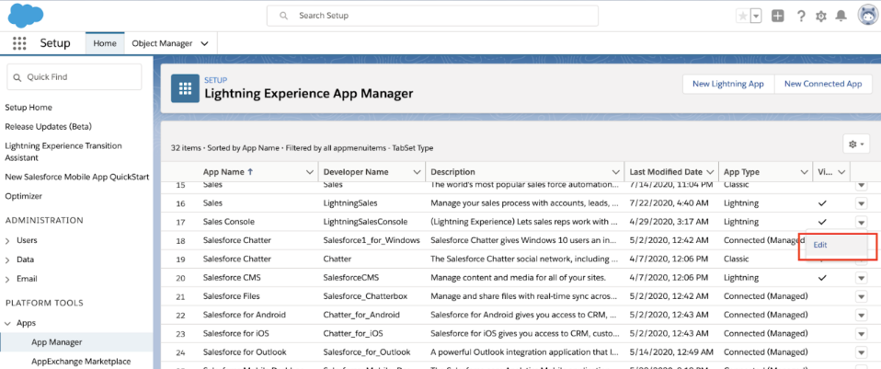
Task: Open the Optimizer sidebar link
Action: coord(24,196)
